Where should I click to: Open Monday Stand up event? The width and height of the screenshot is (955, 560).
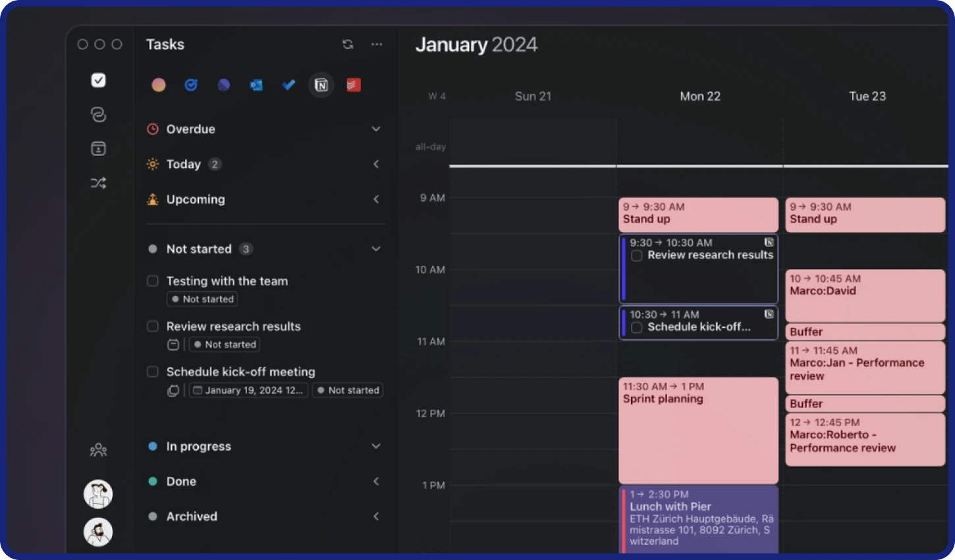click(x=698, y=215)
